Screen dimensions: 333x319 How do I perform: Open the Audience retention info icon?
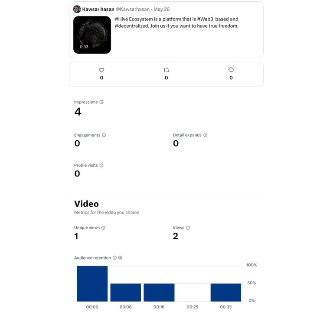coord(114,258)
